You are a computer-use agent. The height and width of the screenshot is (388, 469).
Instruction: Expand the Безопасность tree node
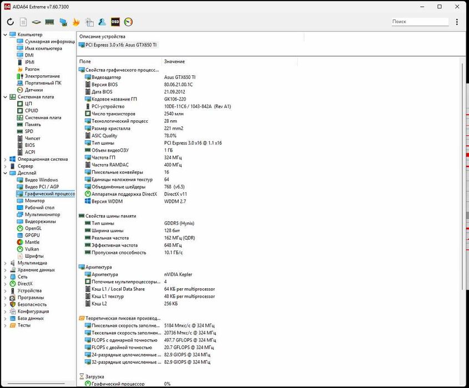tap(5, 304)
